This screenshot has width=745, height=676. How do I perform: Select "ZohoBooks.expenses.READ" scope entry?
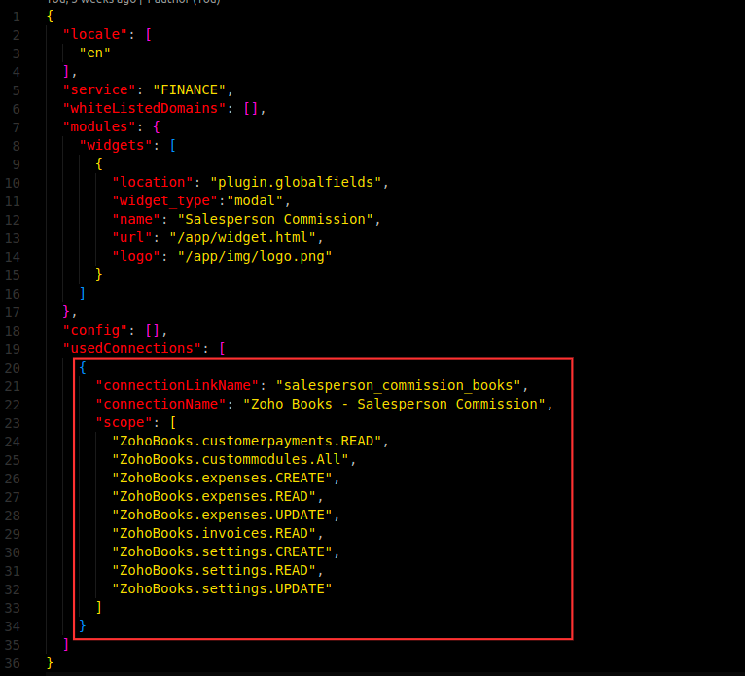click(214, 497)
